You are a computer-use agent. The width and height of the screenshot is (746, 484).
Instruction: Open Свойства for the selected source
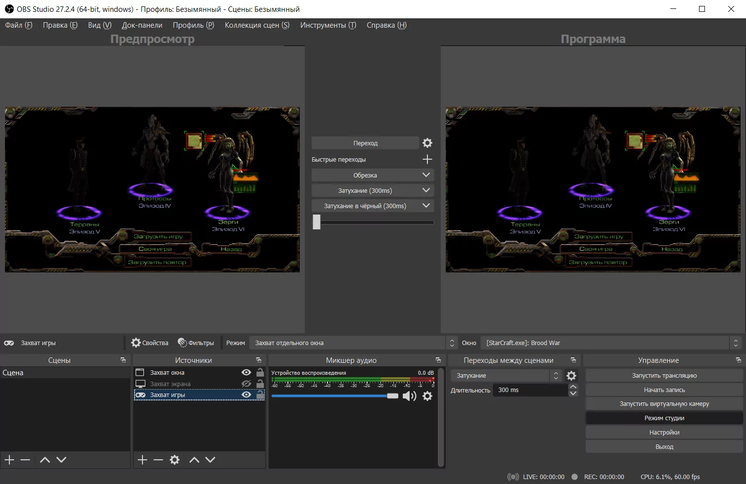tap(150, 343)
